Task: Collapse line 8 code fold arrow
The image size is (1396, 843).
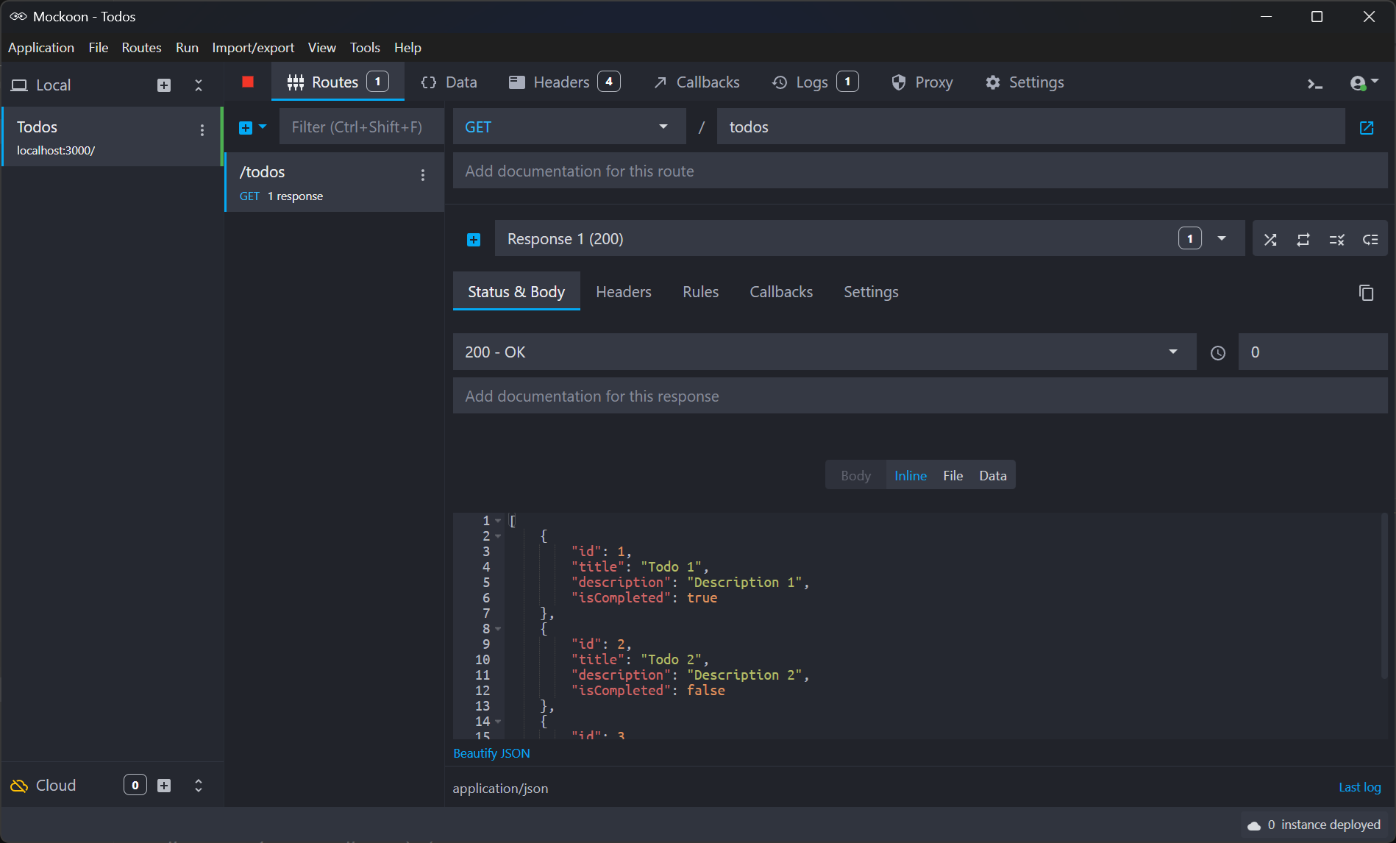Action: pyautogui.click(x=499, y=629)
